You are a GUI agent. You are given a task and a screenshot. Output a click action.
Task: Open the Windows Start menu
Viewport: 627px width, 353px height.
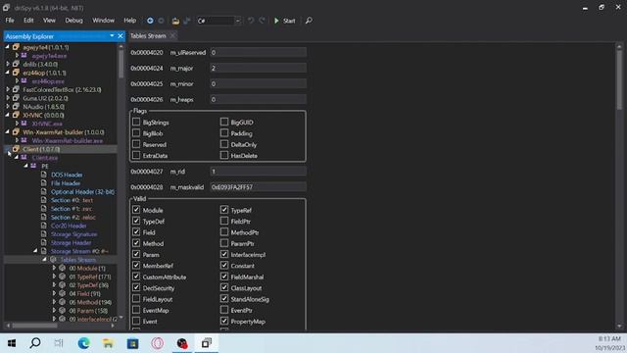tap(11, 343)
